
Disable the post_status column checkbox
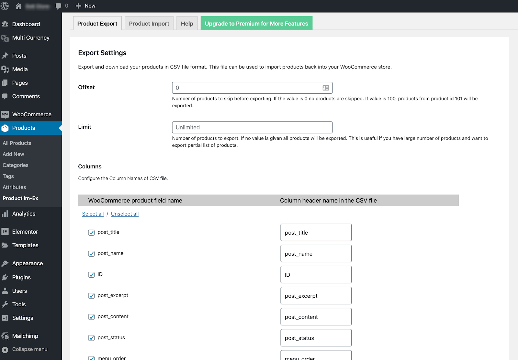click(x=91, y=338)
